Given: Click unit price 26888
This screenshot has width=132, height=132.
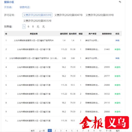Looking at the screenshot, I should click(x=107, y=85).
